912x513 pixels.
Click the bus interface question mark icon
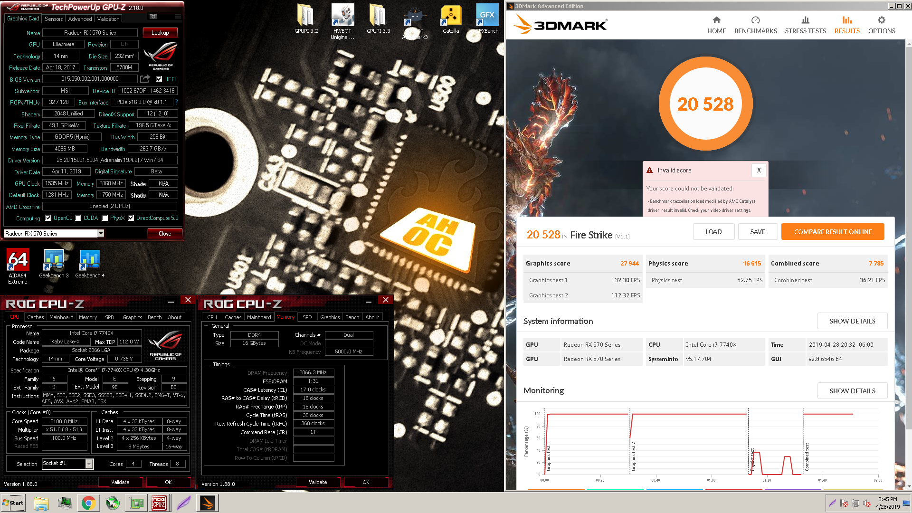[177, 102]
